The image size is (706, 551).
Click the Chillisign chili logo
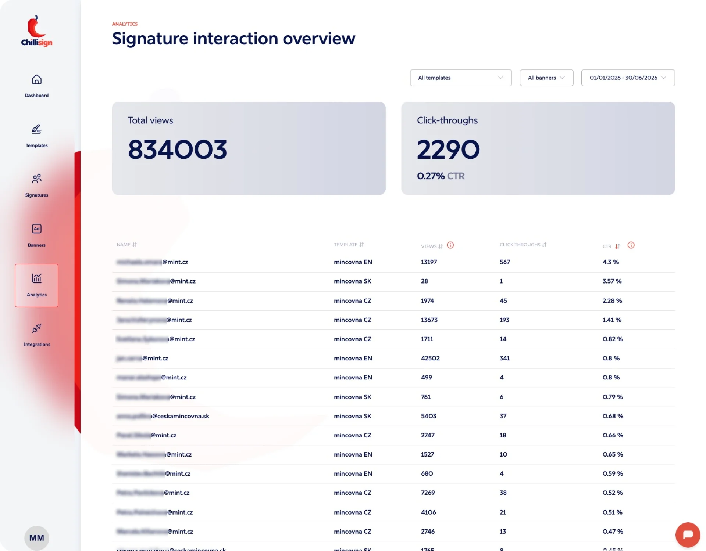[x=36, y=31]
